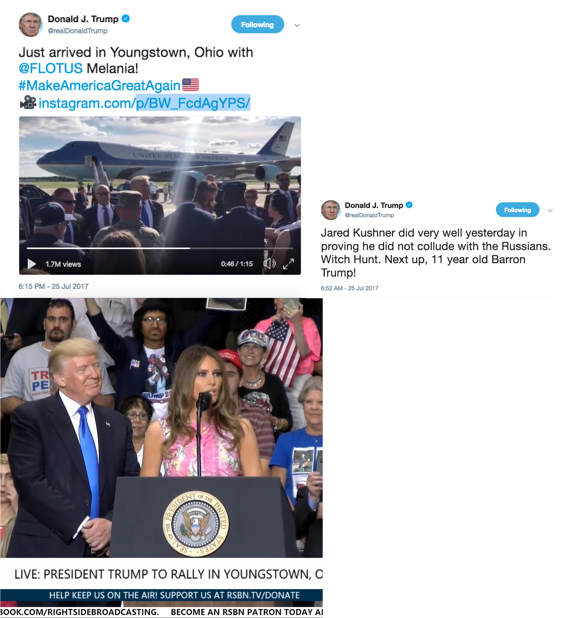The height and width of the screenshot is (618, 569).
Task: Open Trump's avatar on the Youngstown tweet
Action: click(x=30, y=25)
